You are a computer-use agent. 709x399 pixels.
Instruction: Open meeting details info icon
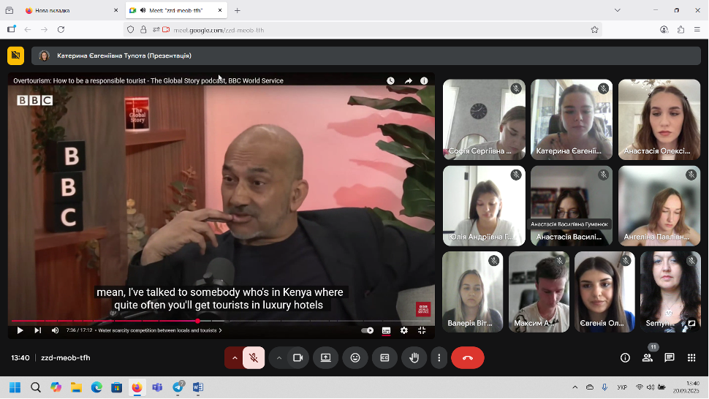tap(625, 358)
